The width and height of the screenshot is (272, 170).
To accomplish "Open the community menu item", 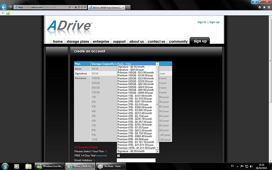I will (178, 42).
